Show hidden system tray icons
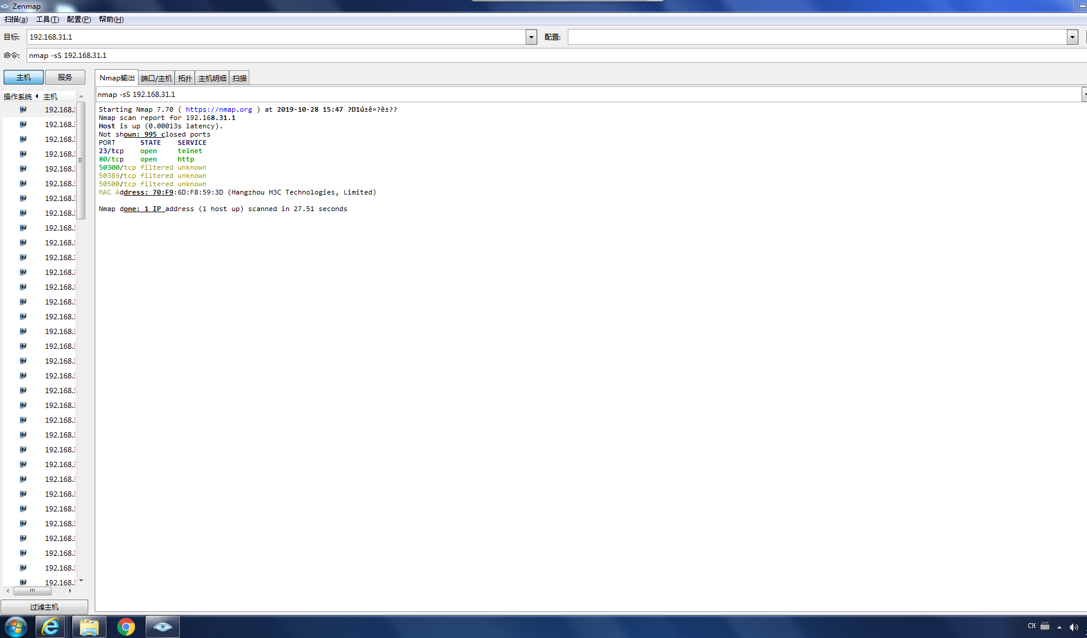Screen dimensions: 1087x638 1059,627
